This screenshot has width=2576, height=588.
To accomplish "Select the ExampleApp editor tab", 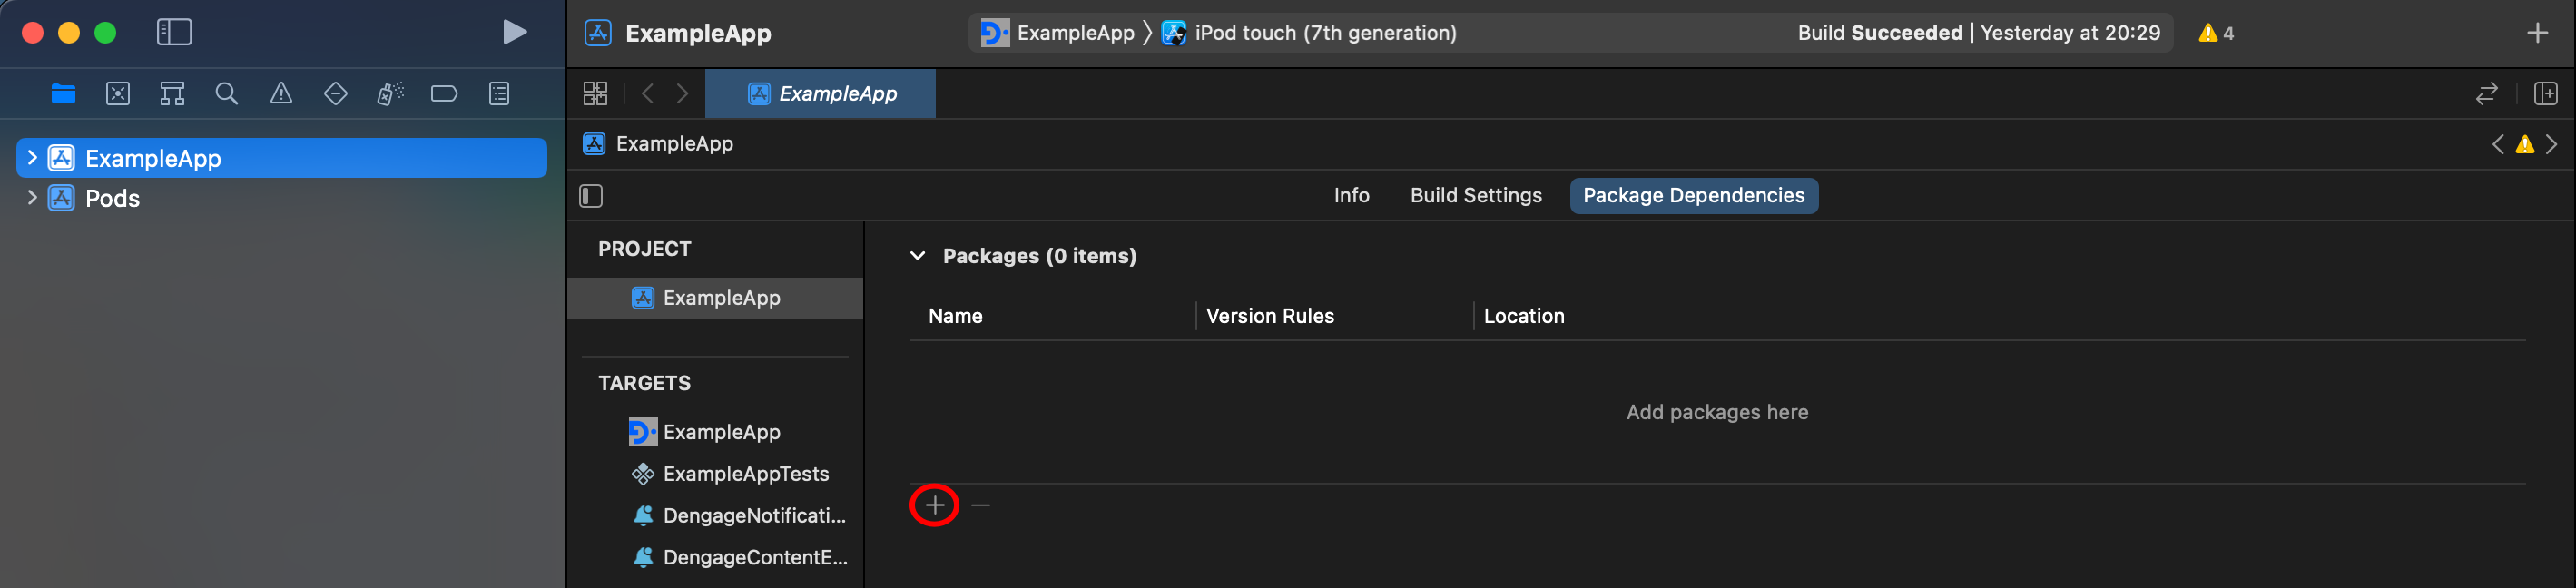I will [820, 94].
